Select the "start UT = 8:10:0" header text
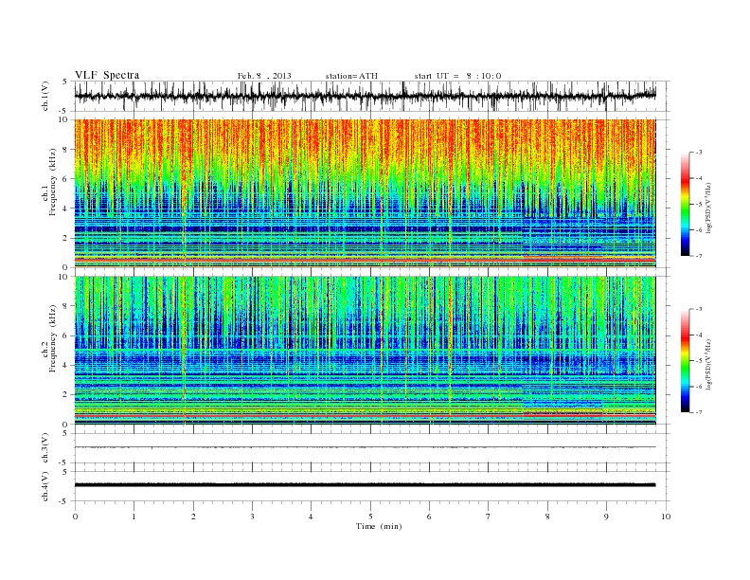This screenshot has width=750, height=580. (x=457, y=76)
